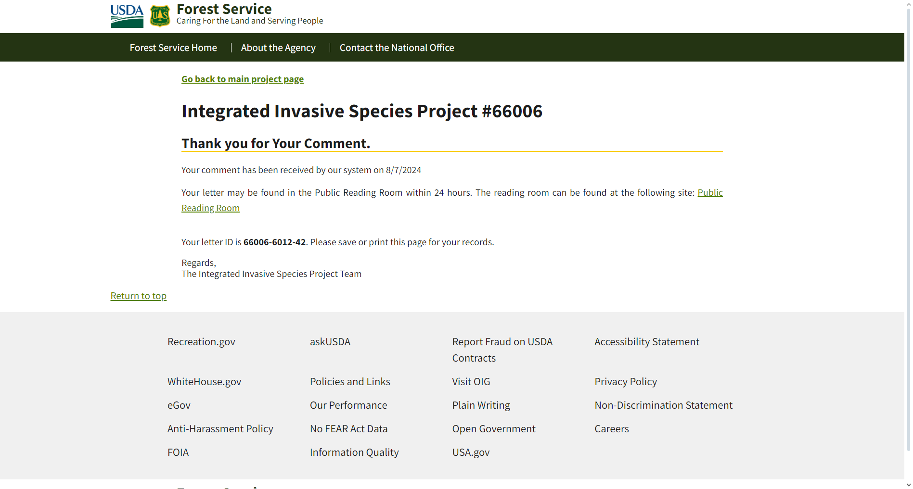Open About the Agency menu item
Screen dimensions: 913x489
coord(278,48)
